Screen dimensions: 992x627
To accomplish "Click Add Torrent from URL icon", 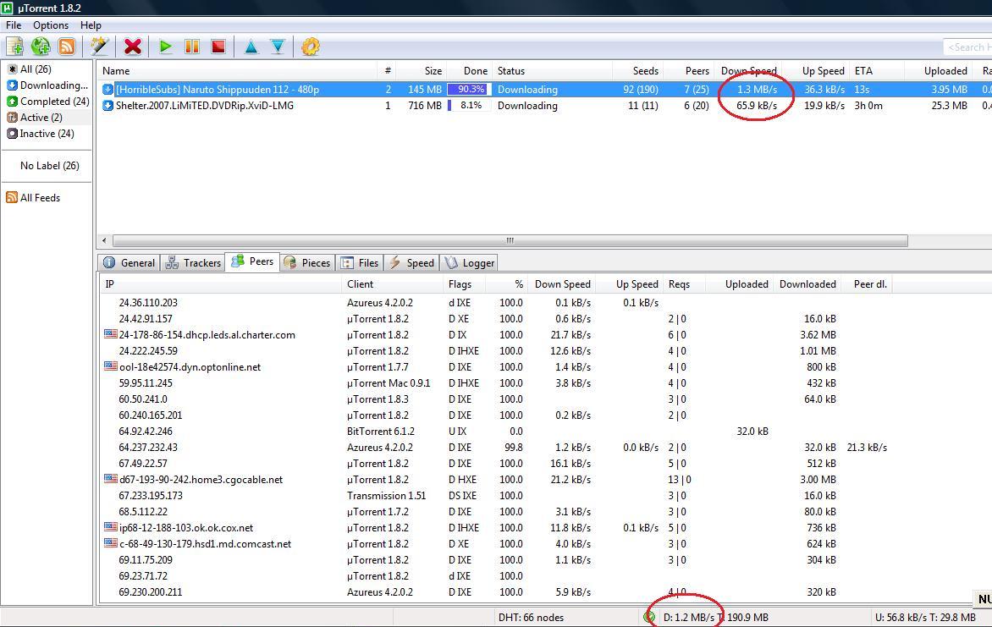I will pyautogui.click(x=41, y=47).
